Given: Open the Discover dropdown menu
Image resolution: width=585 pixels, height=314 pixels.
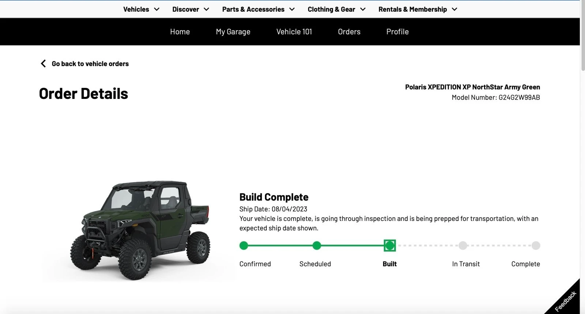Looking at the screenshot, I should tap(190, 9).
